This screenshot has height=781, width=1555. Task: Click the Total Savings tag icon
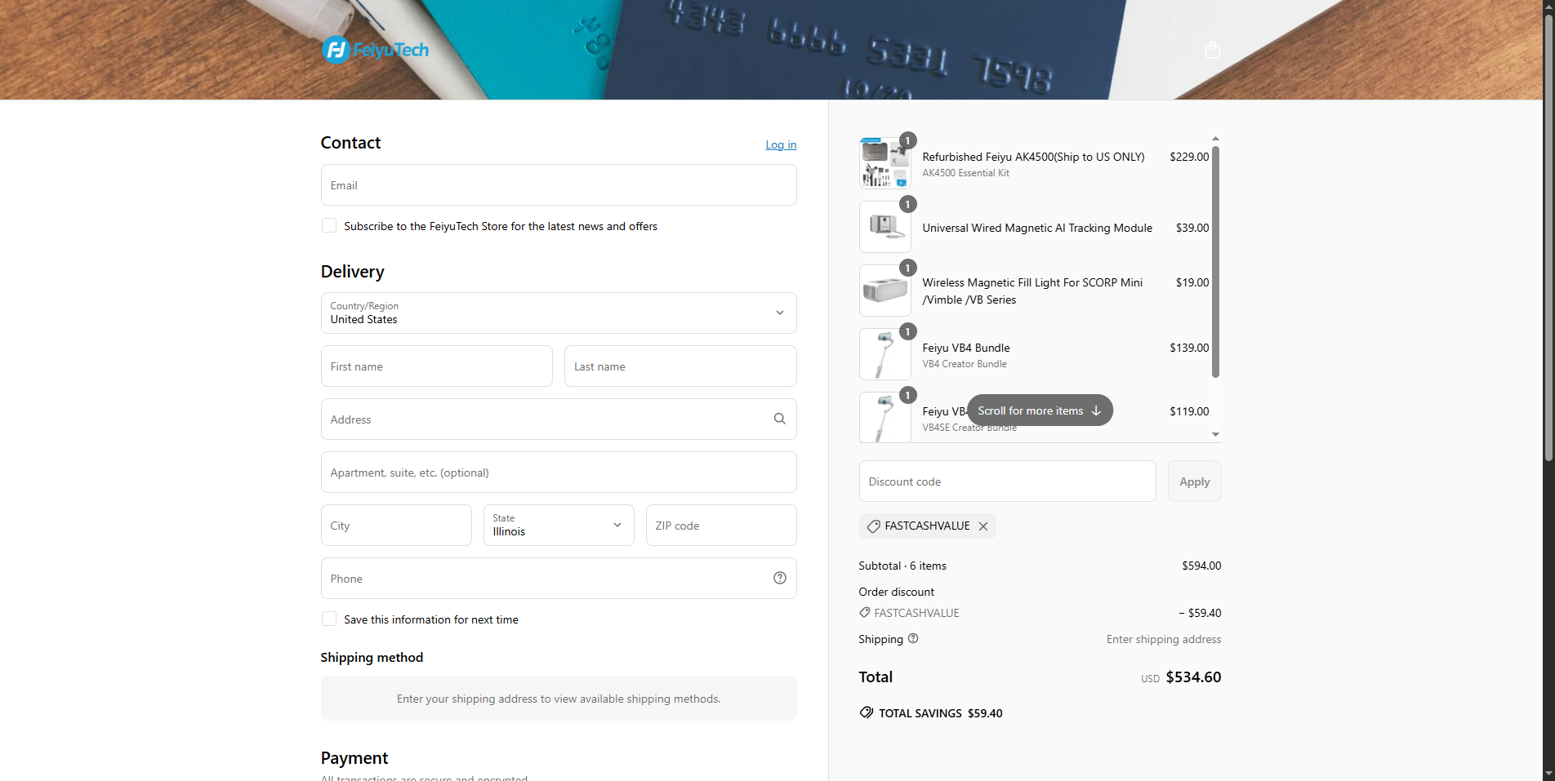(867, 712)
